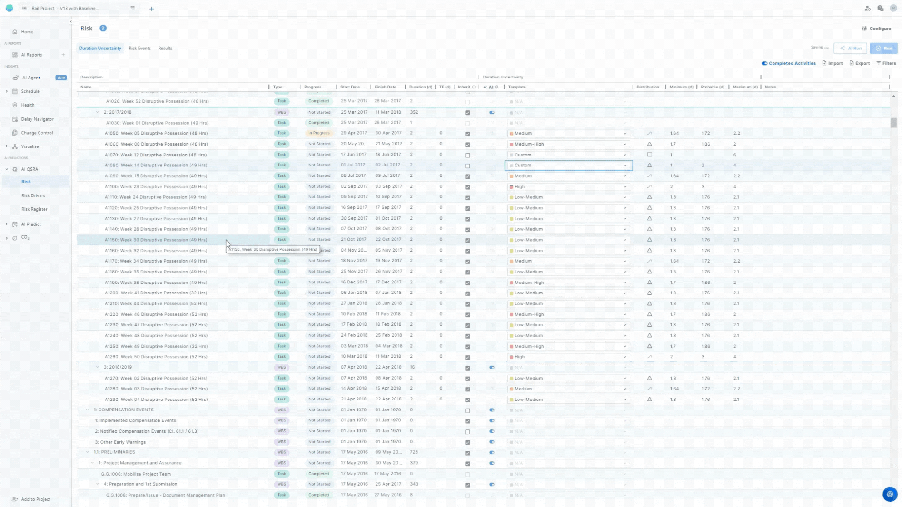
Task: Open Custom template dropdown for A1080
Action: pos(568,165)
